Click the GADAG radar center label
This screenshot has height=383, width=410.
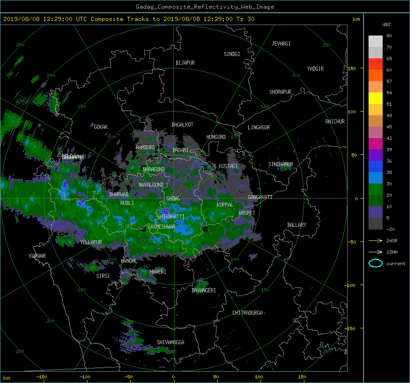pos(173,199)
